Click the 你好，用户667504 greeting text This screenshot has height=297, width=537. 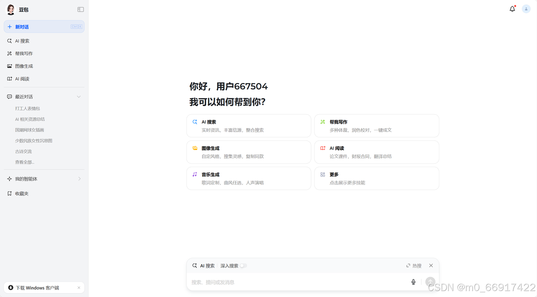click(229, 86)
